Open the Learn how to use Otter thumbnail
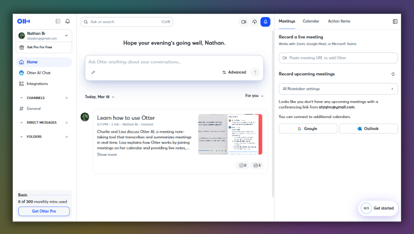 tap(230, 135)
